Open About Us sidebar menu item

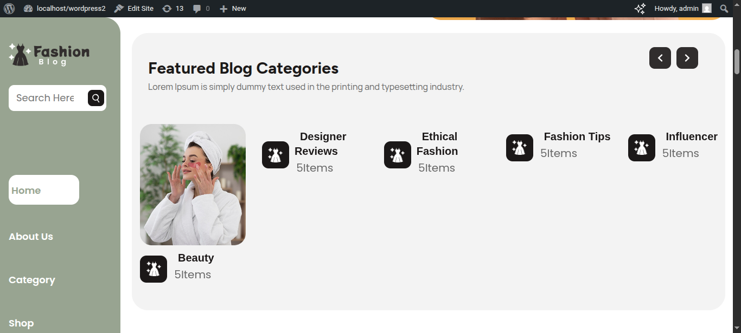31,237
